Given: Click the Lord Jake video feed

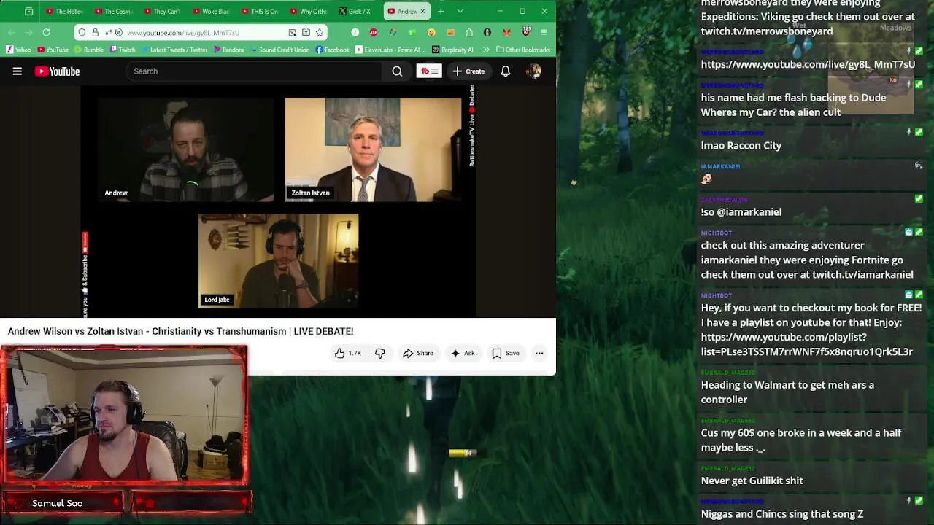Looking at the screenshot, I should tap(278, 260).
